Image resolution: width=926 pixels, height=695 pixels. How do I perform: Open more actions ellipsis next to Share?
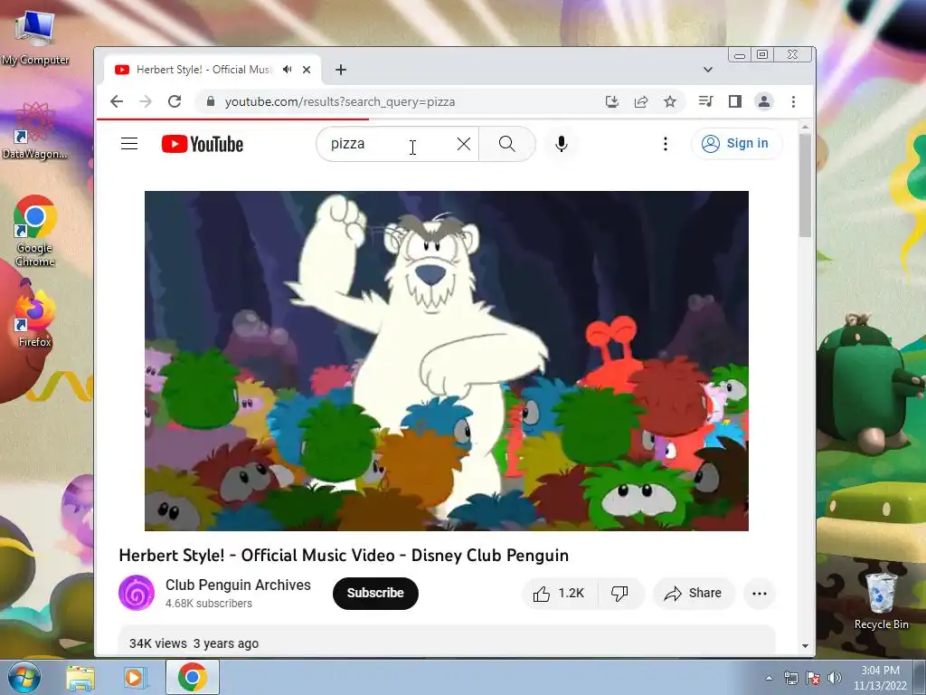coord(760,594)
